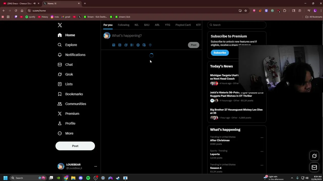Switch to the BAU tab
Image resolution: width=323 pixels, height=181 pixels.
click(147, 25)
